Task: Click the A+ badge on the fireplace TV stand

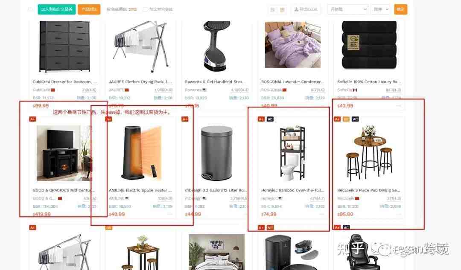Action: click(32, 119)
